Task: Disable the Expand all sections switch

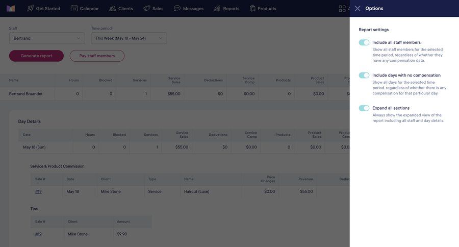Action: pyautogui.click(x=364, y=108)
